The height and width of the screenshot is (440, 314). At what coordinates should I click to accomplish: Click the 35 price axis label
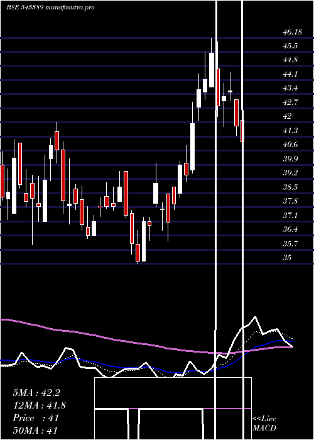click(x=288, y=258)
